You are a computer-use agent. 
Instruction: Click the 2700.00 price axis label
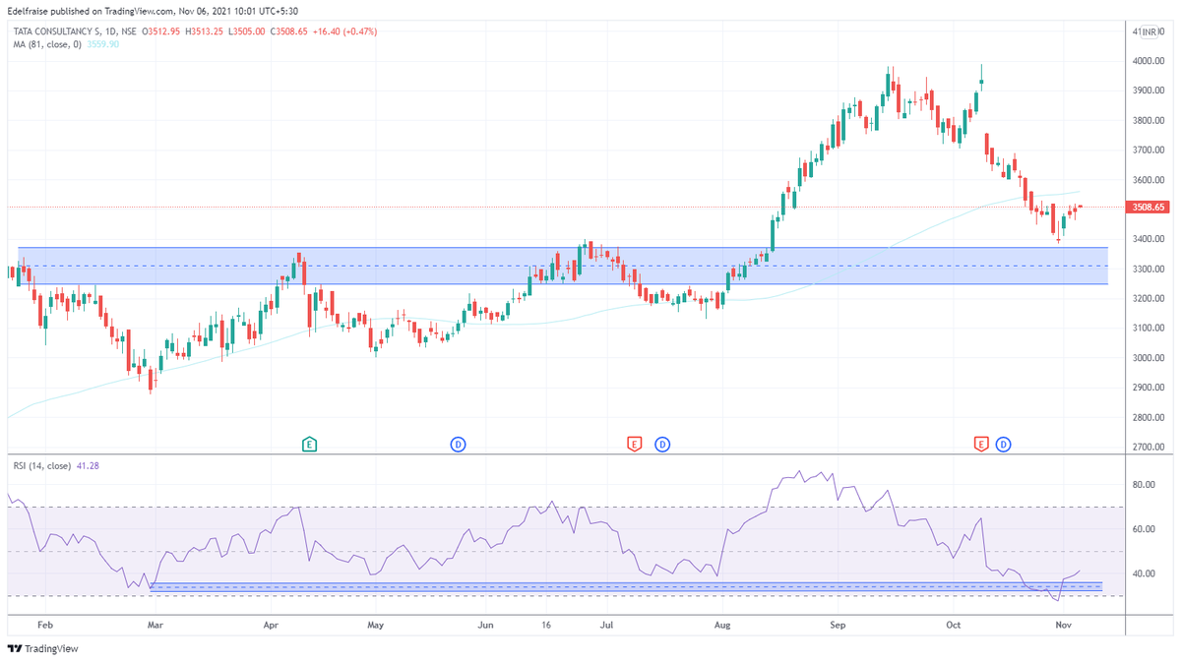pos(1149,448)
